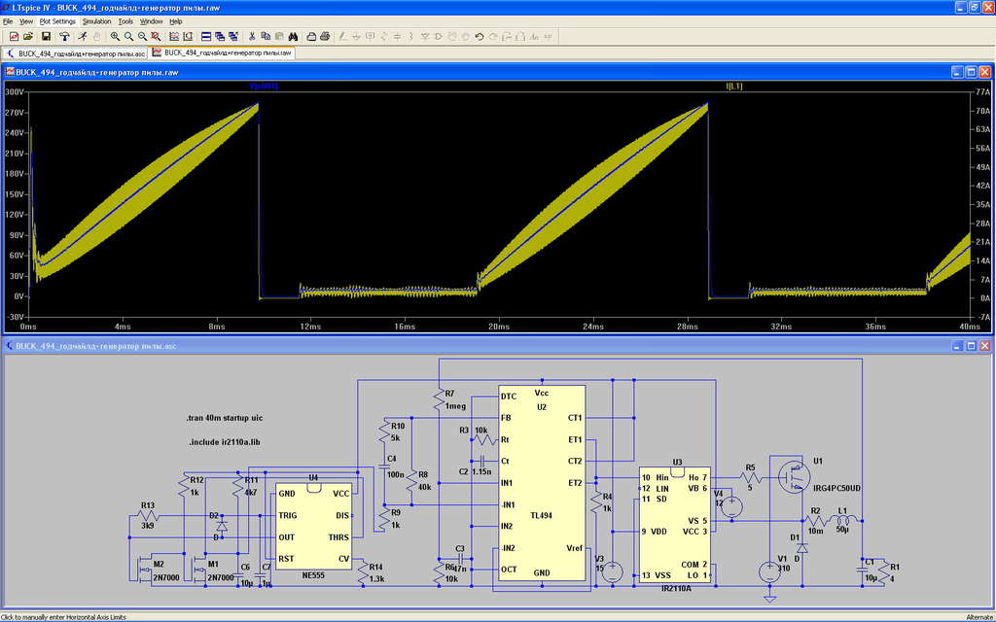This screenshot has width=996, height=622.
Task: Click the zoom in magnifier icon
Action: [115, 36]
